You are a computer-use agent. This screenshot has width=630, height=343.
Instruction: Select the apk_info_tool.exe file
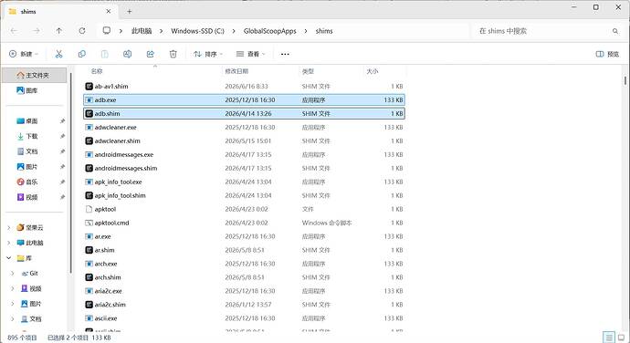(x=244, y=182)
